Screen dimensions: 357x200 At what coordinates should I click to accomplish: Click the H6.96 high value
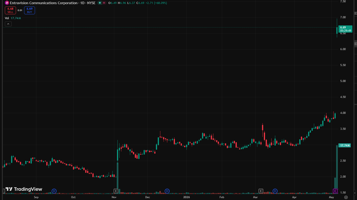(x=122, y=3)
